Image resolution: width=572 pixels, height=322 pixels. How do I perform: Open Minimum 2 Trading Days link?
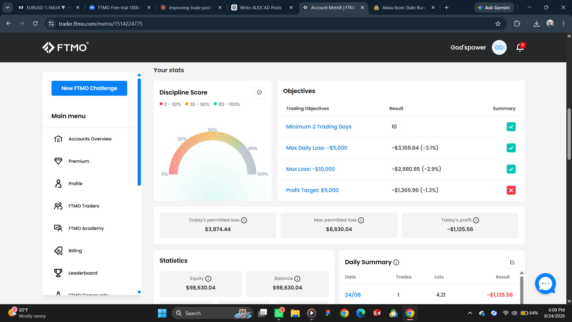[x=319, y=127]
